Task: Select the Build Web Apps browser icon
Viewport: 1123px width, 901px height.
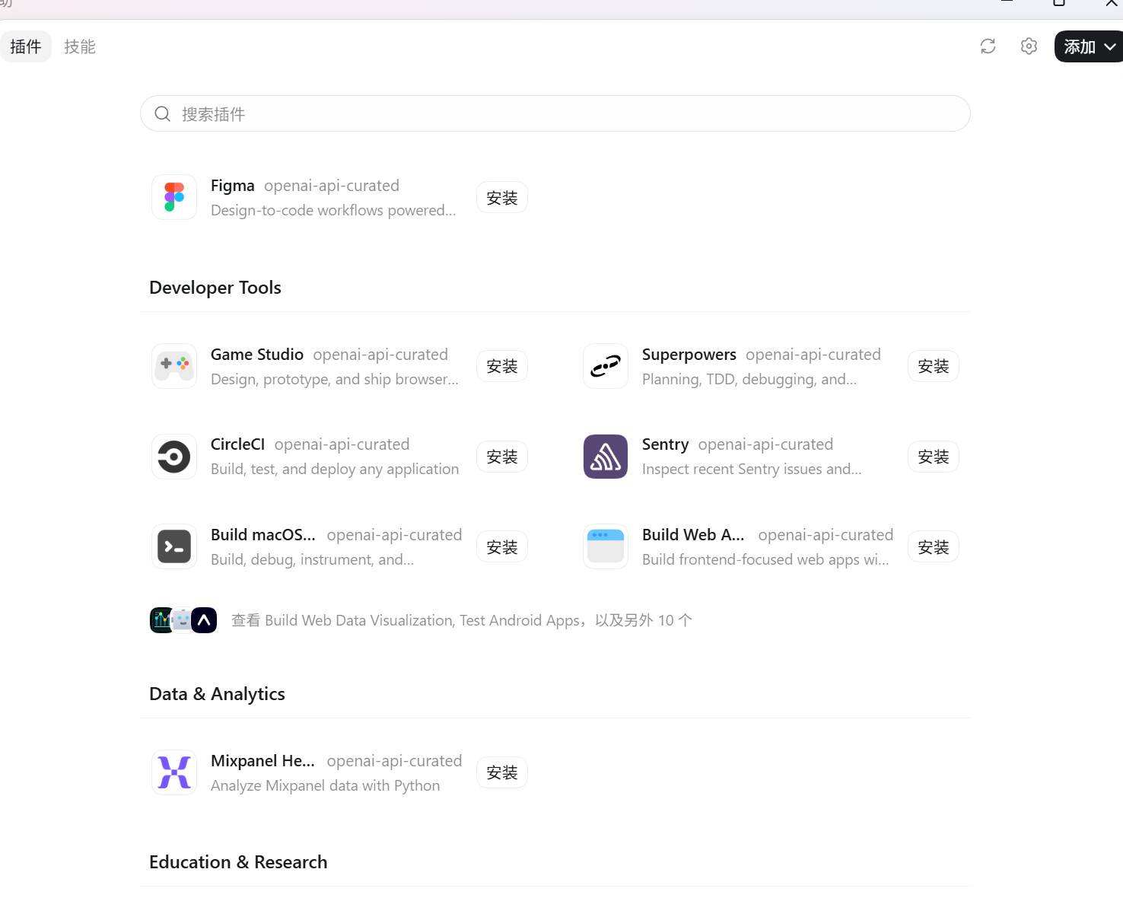Action: click(606, 546)
